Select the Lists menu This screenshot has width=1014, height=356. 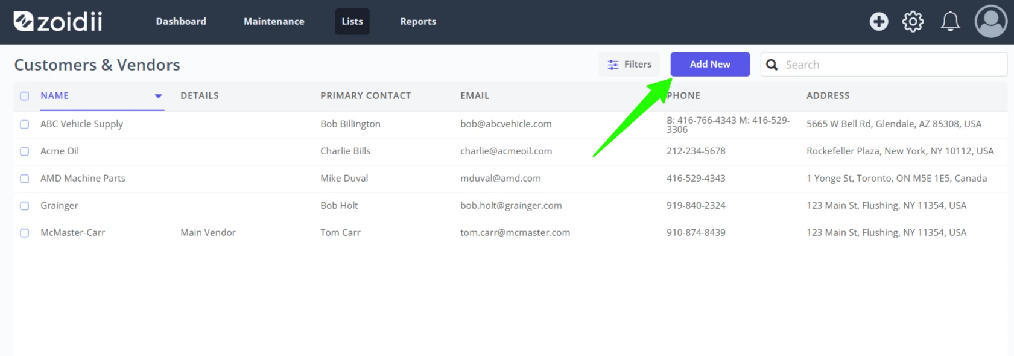click(x=352, y=21)
